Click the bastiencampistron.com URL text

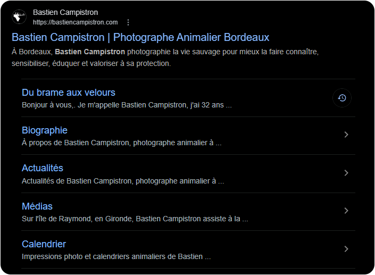tap(75, 22)
